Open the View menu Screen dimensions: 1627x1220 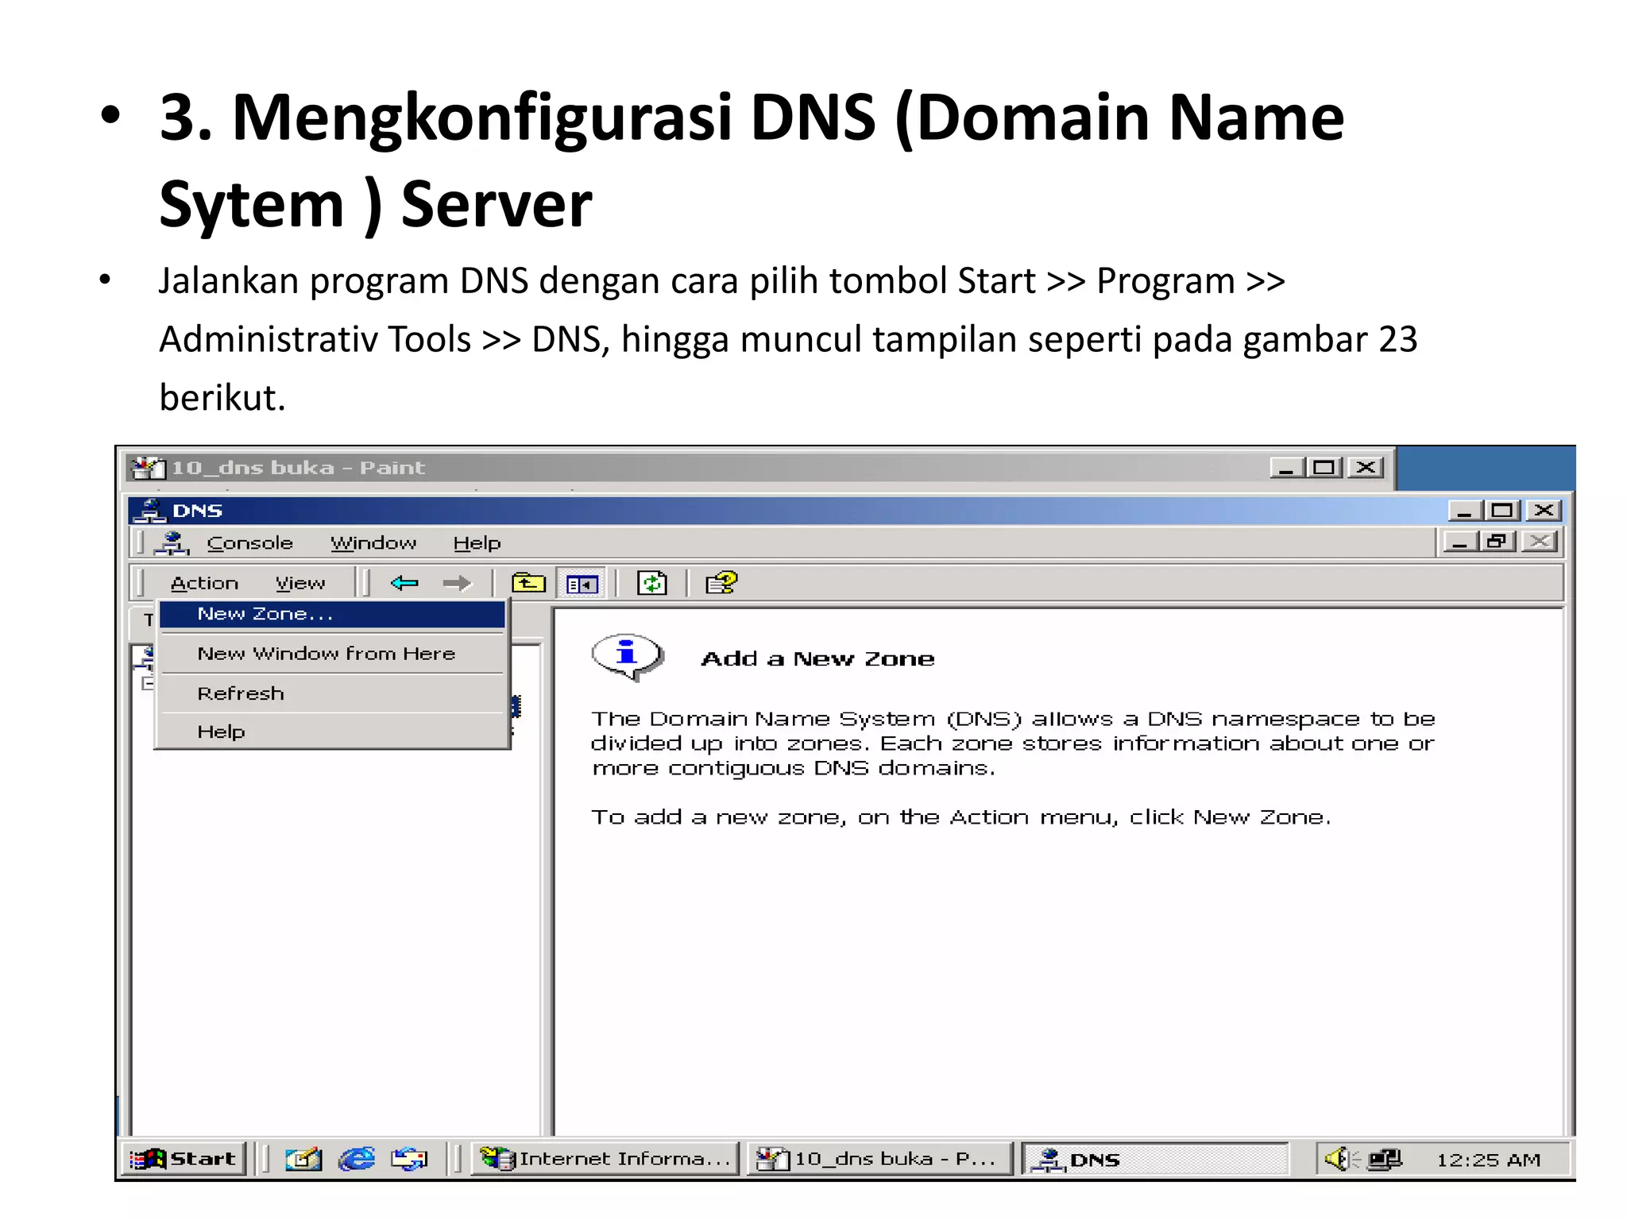tap(300, 584)
